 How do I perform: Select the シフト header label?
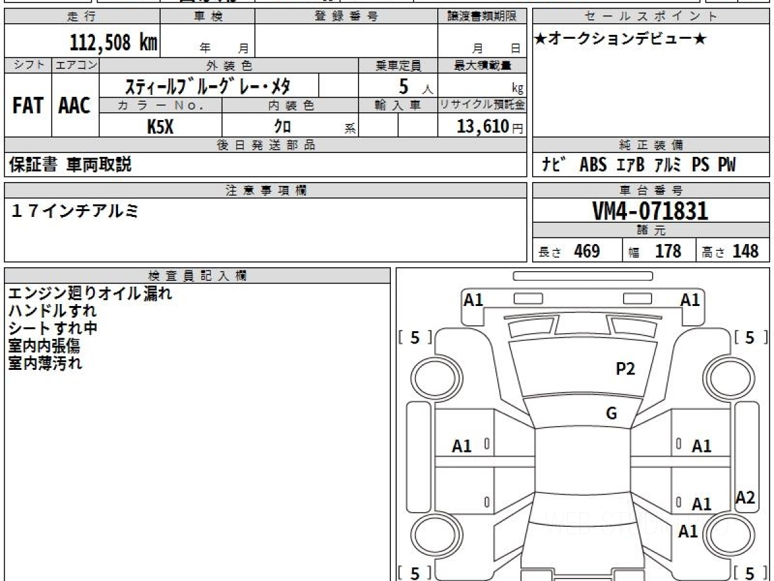pos(28,65)
